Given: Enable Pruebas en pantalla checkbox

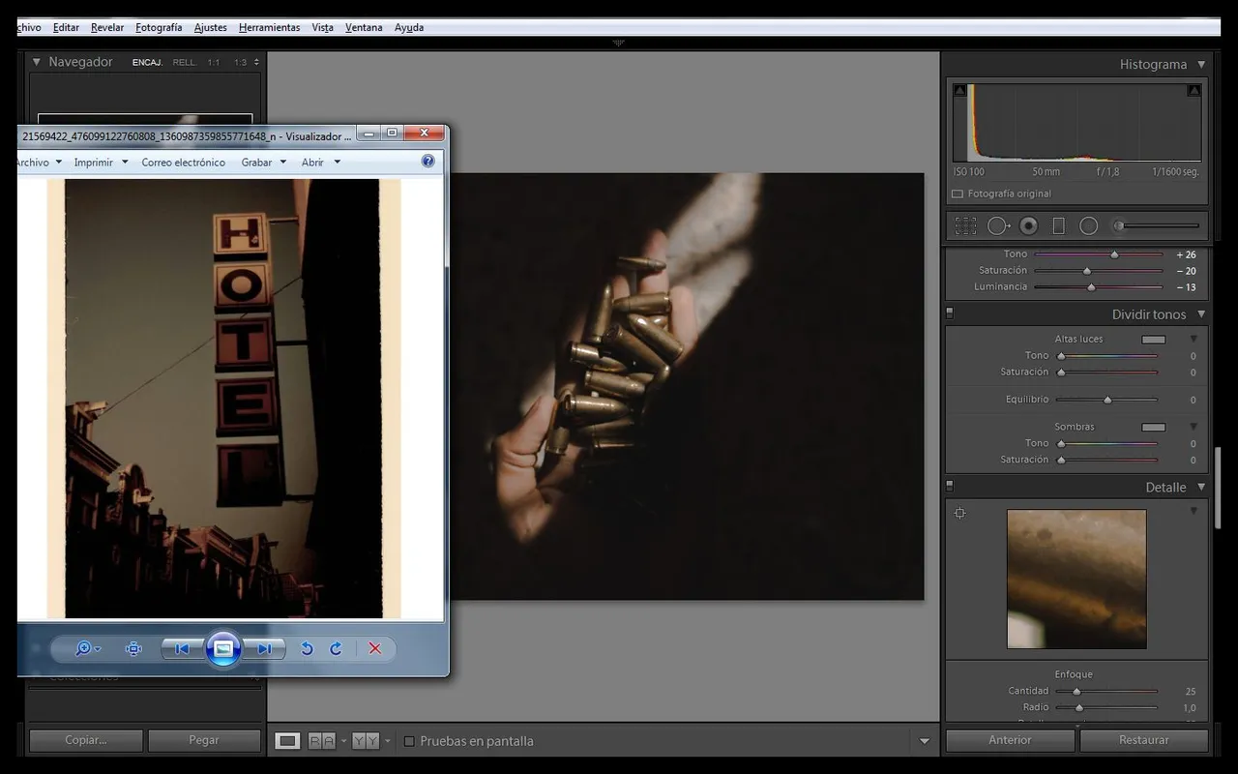Looking at the screenshot, I should [409, 741].
